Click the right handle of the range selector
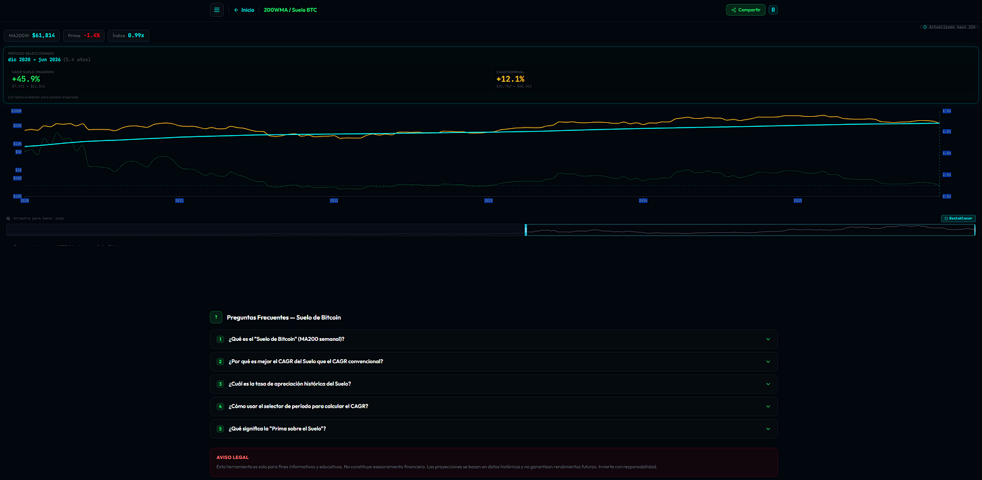 click(975, 230)
